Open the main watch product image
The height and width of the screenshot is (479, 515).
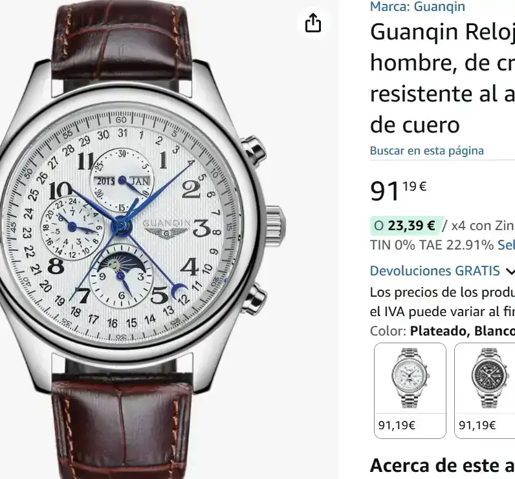click(x=143, y=239)
